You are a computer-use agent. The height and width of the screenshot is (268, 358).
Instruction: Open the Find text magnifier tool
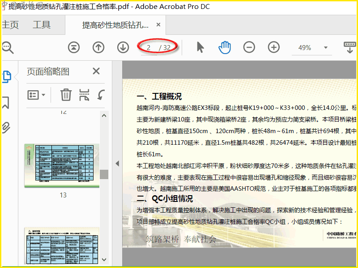[x=8, y=48]
